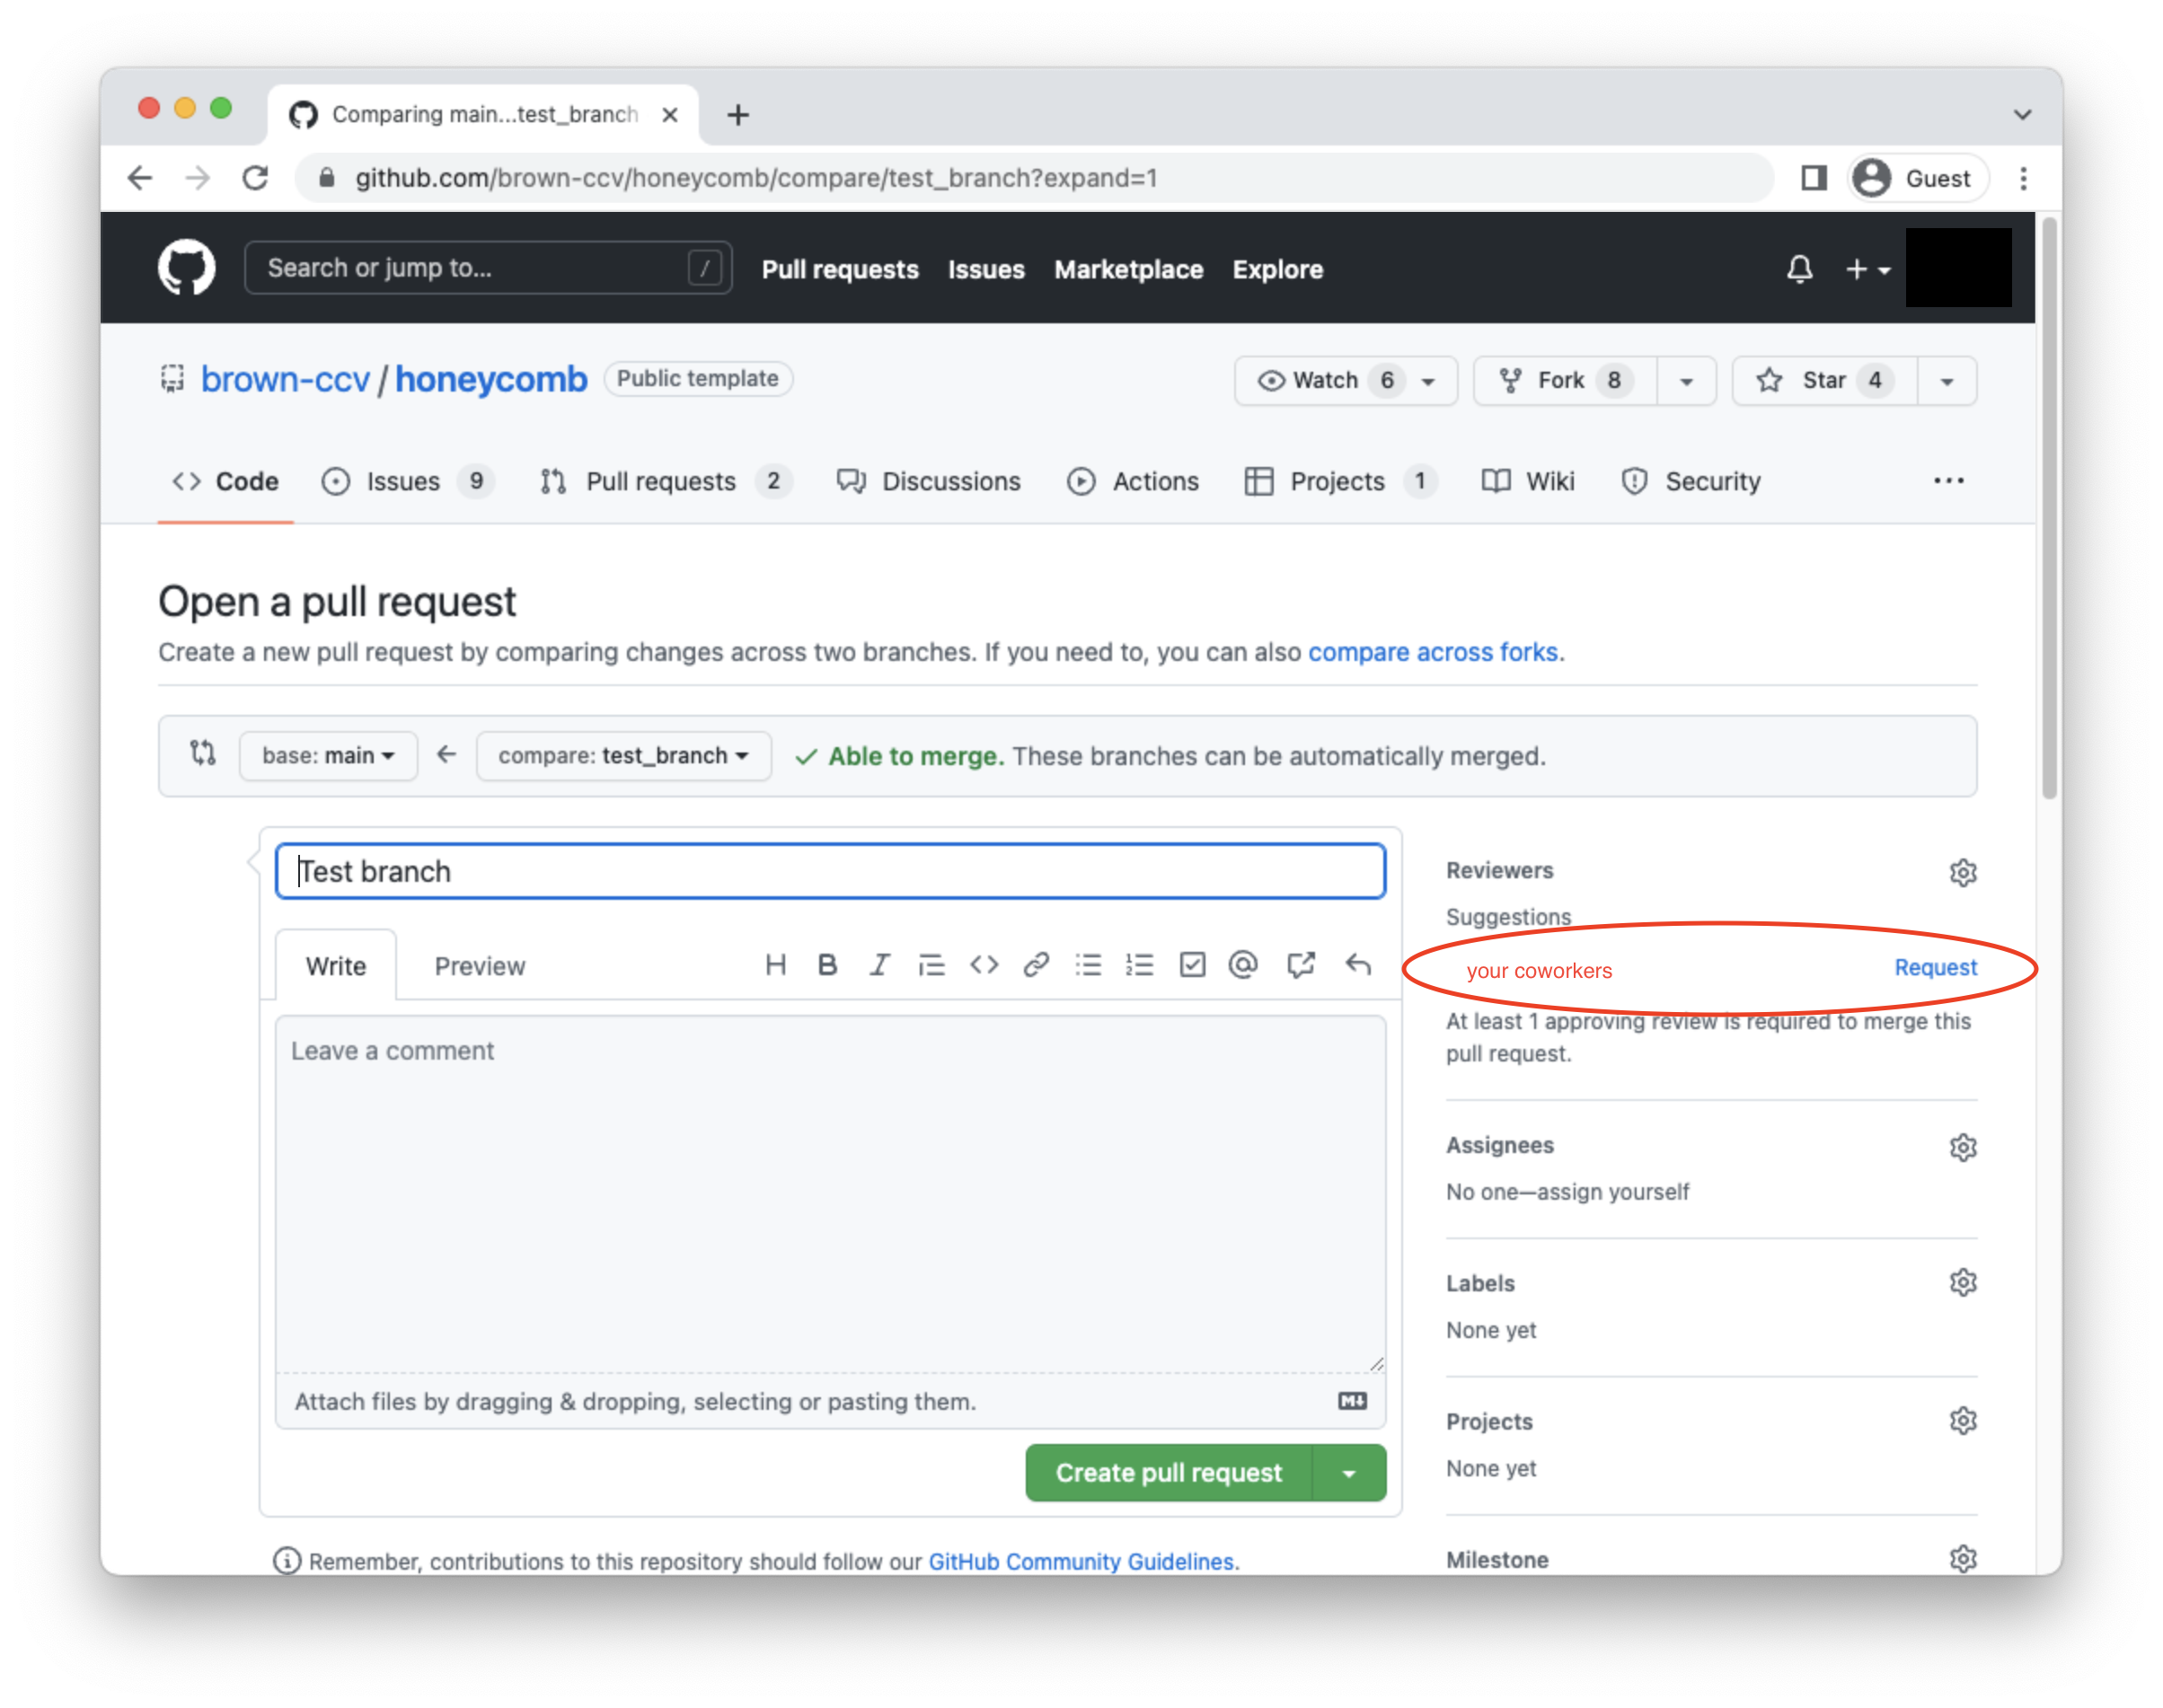Click the bulleted list icon
This screenshot has height=1708, width=2163.
(1089, 967)
